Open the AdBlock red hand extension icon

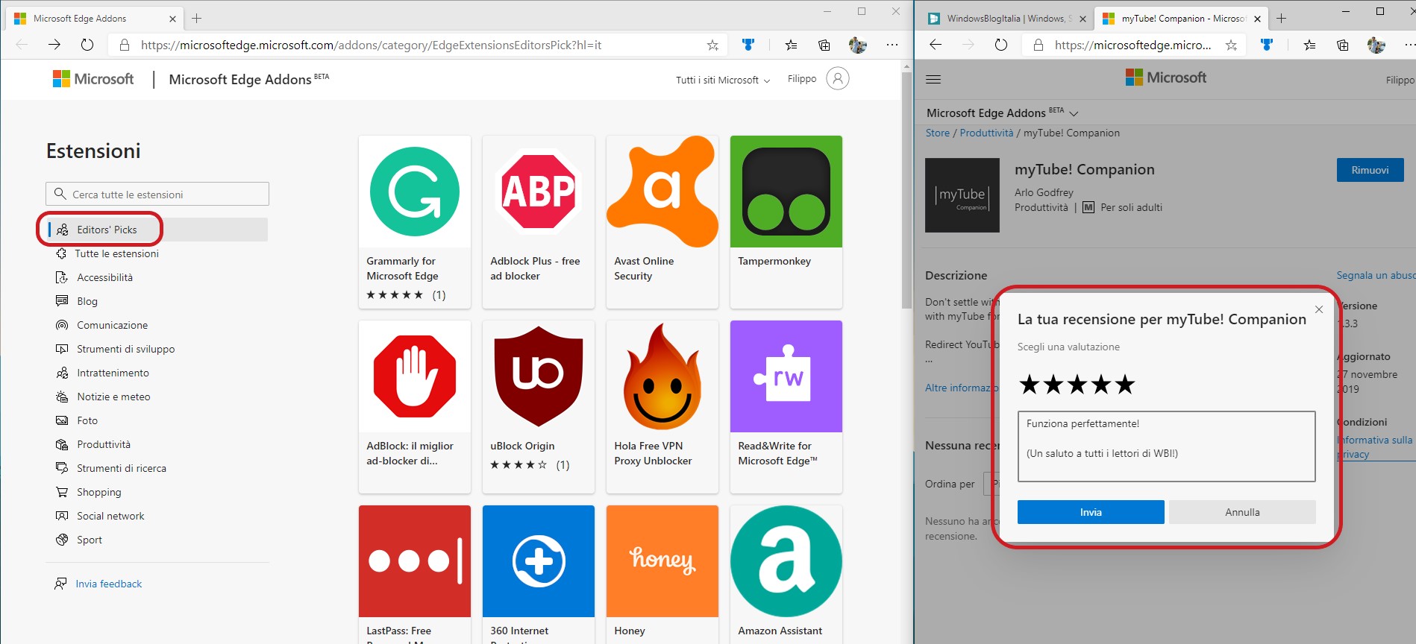pyautogui.click(x=415, y=376)
